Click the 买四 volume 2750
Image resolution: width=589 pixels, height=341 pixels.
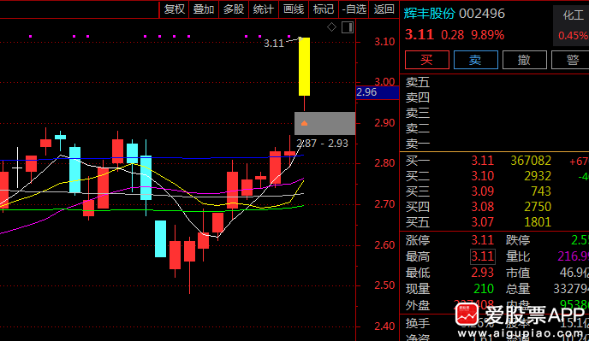click(538, 207)
